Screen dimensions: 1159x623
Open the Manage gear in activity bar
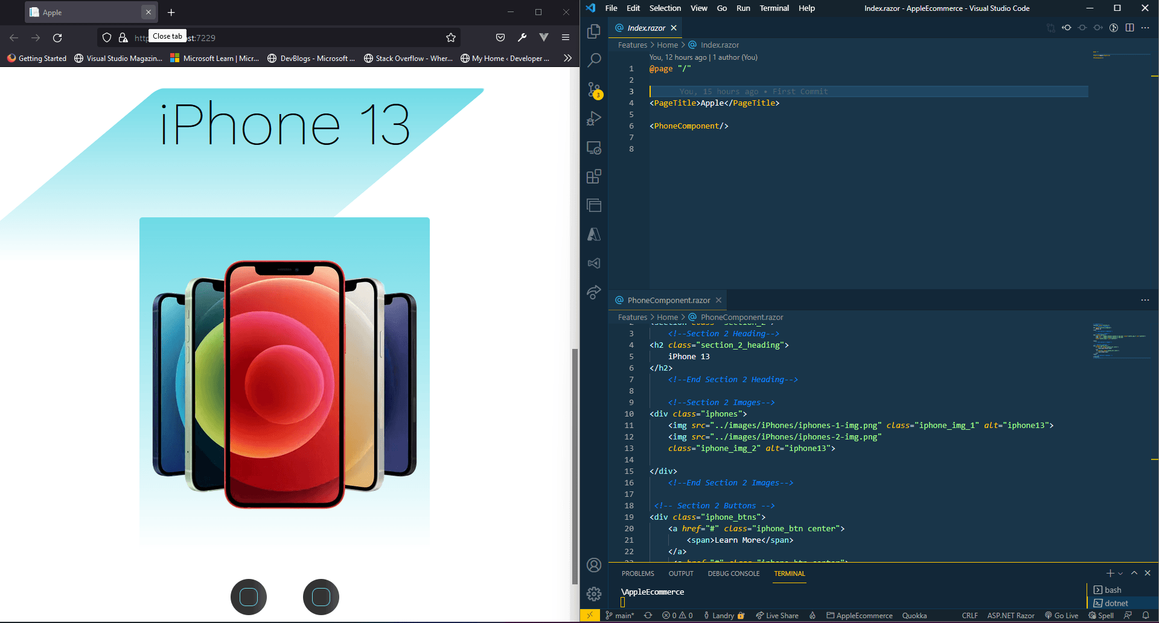point(594,594)
